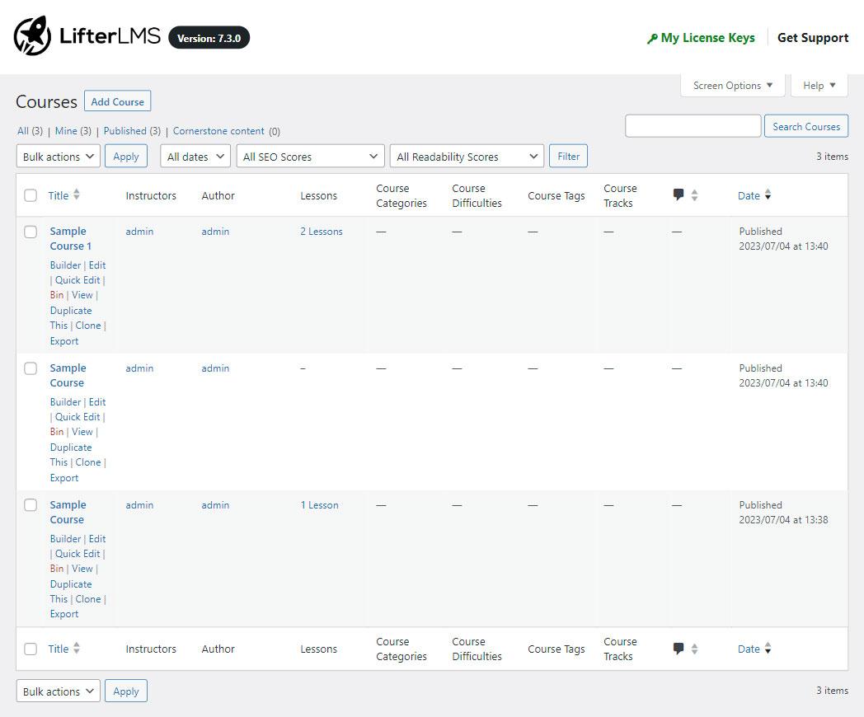Click the Add Course button
The image size is (864, 717).
[x=117, y=101]
